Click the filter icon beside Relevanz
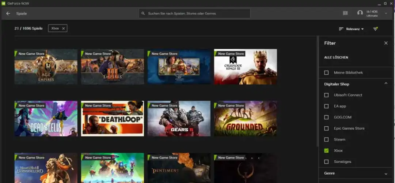395x183 pixels. pyautogui.click(x=375, y=29)
